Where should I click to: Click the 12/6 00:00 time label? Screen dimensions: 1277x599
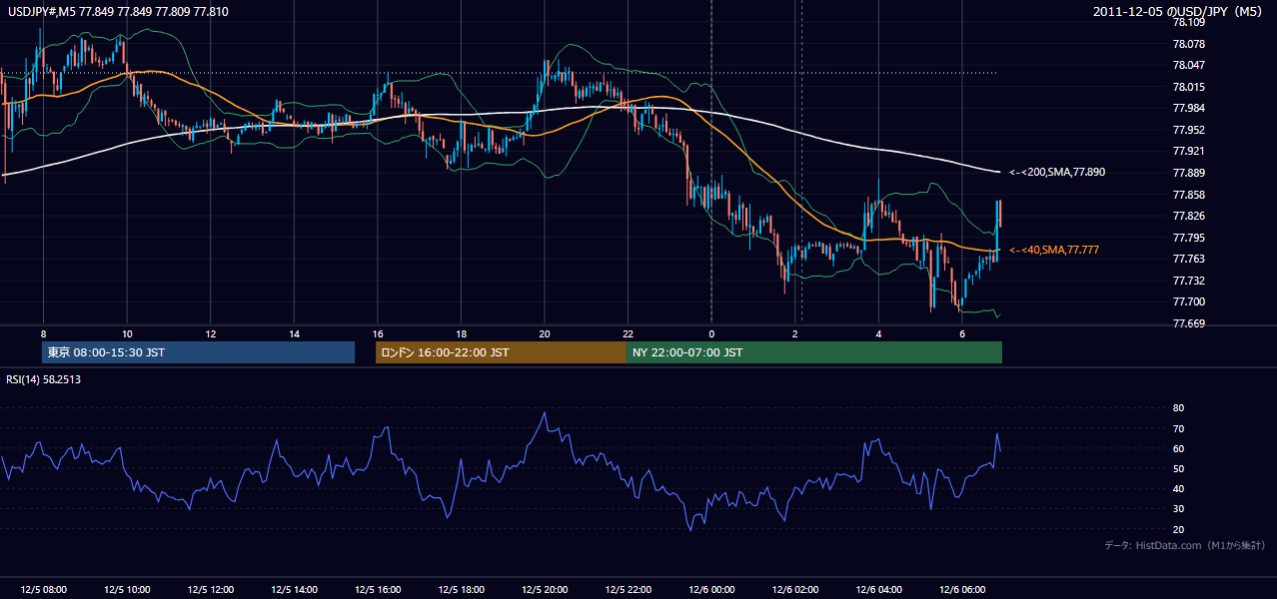tap(711, 590)
